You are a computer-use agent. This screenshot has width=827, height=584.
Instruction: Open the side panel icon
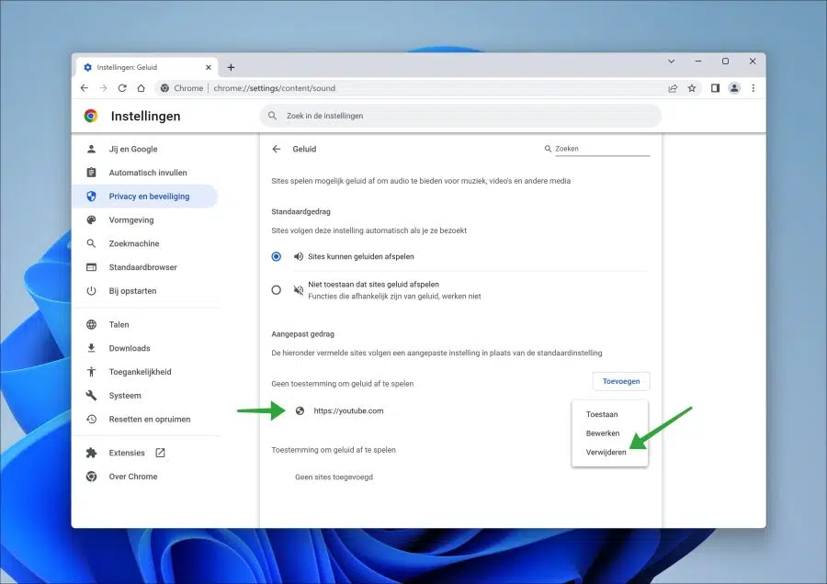coord(715,88)
